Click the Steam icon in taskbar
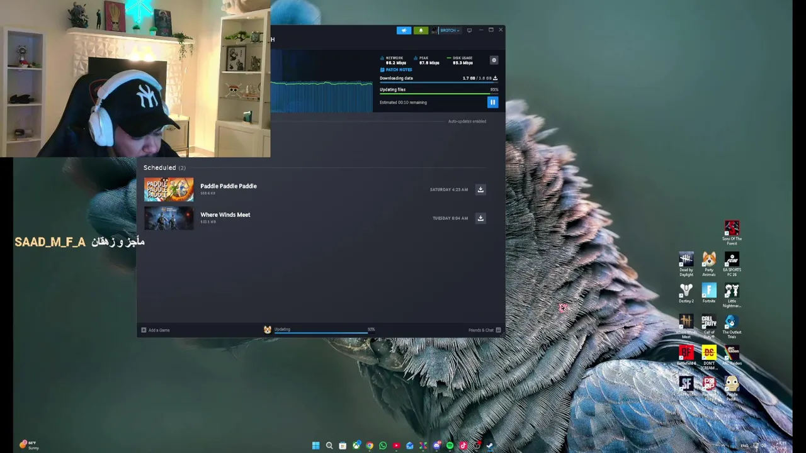The height and width of the screenshot is (453, 806). pyautogui.click(x=489, y=445)
